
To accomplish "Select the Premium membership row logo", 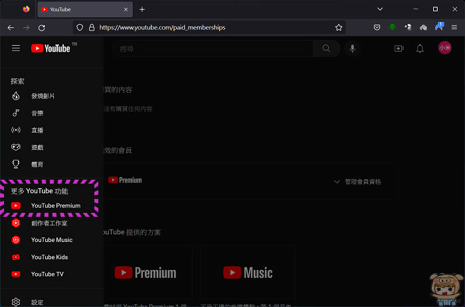I will click(x=125, y=180).
